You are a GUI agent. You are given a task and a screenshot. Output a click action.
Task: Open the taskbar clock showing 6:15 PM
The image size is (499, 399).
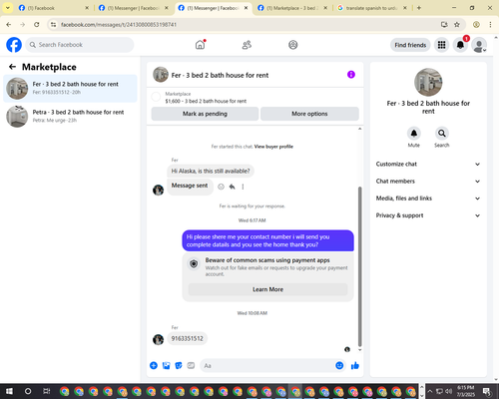(x=465, y=391)
